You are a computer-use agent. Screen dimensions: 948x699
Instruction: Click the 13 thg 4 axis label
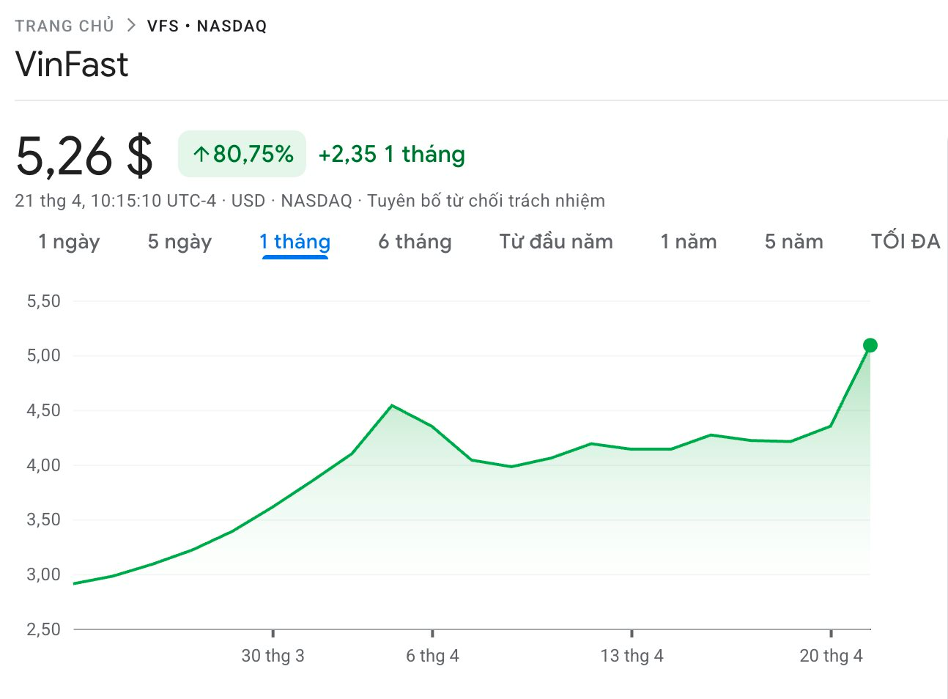(x=632, y=656)
